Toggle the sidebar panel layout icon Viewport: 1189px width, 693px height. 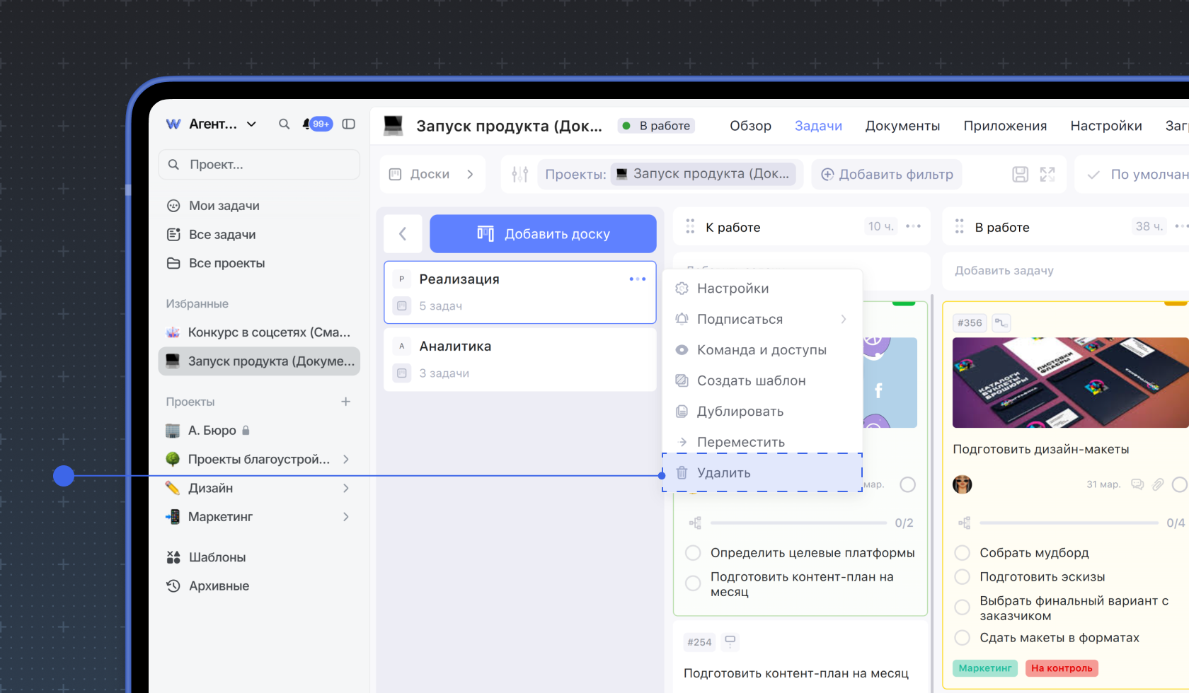pyautogui.click(x=349, y=124)
